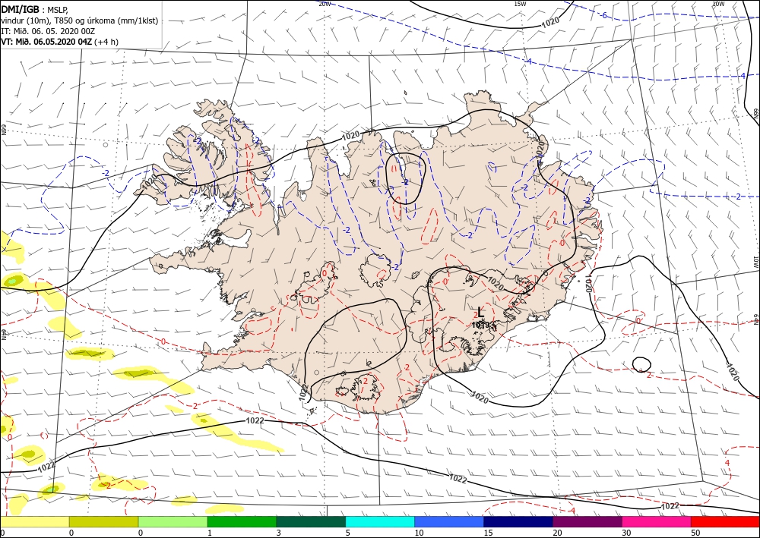The image size is (760, 538).
Task: Click the 'L' low pressure marker
Action: [x=480, y=312]
